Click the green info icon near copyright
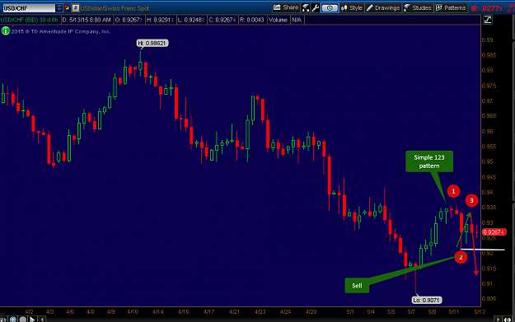 click(x=5, y=31)
